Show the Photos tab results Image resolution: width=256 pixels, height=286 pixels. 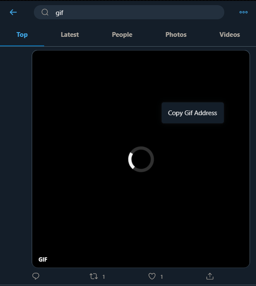tap(176, 35)
